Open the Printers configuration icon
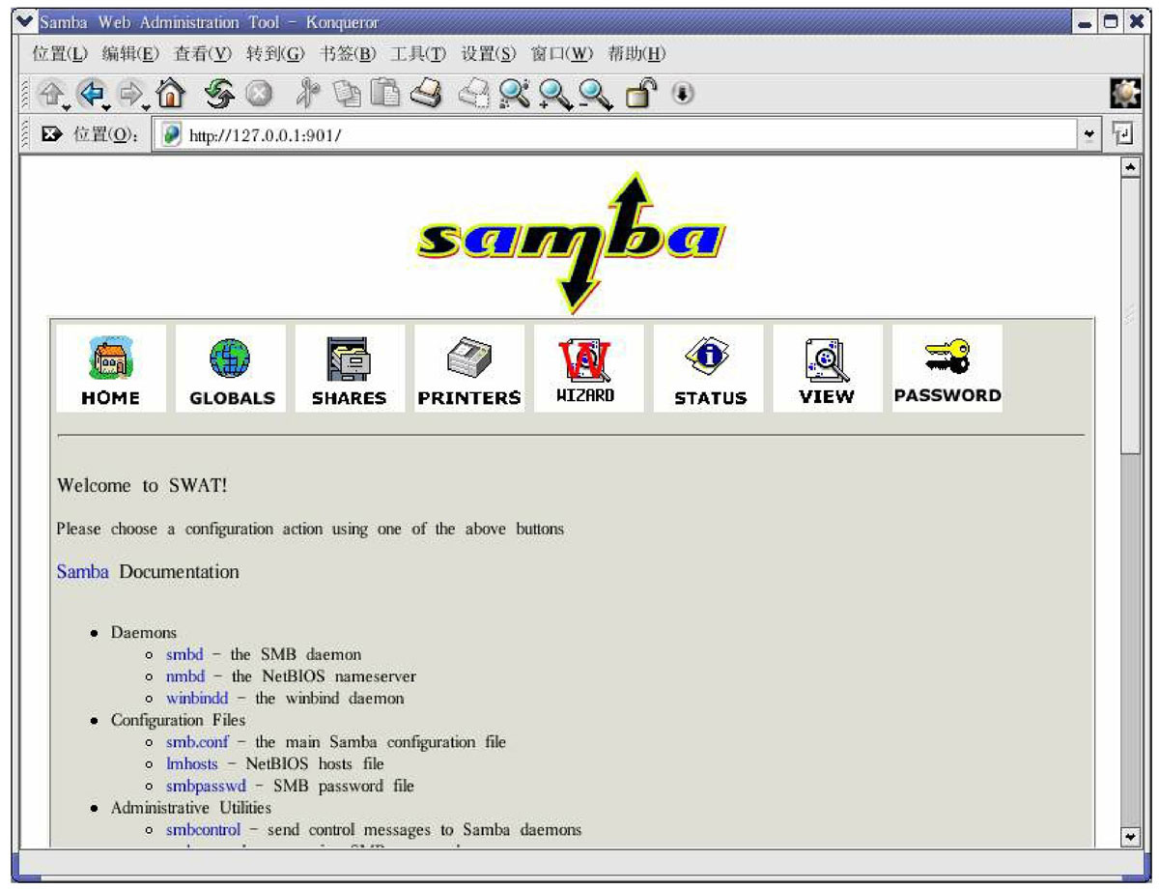Screen dimensions: 1159x890 click(469, 369)
